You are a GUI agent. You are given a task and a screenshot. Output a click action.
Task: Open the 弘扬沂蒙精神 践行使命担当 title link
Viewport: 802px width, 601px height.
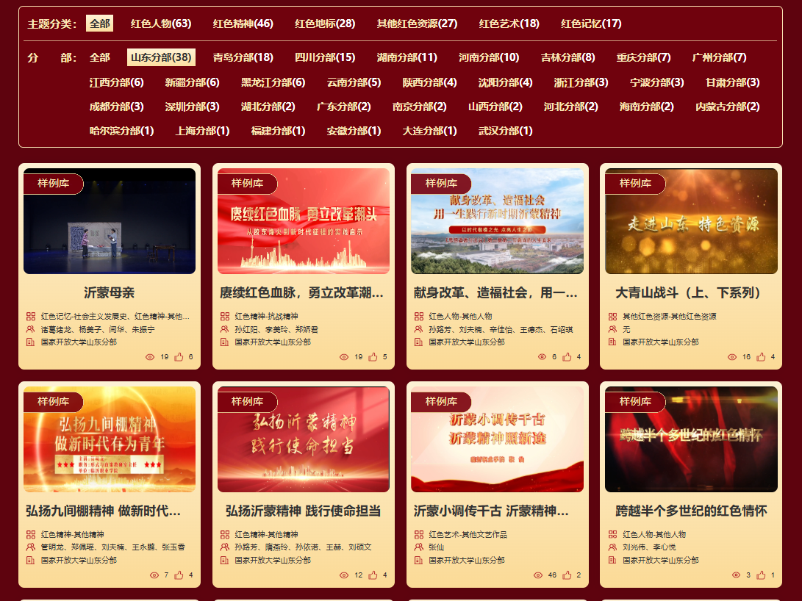[x=303, y=511]
